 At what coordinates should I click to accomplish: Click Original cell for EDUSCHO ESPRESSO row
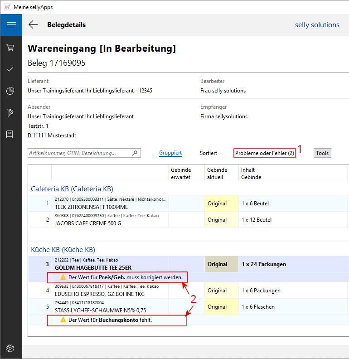217,291
